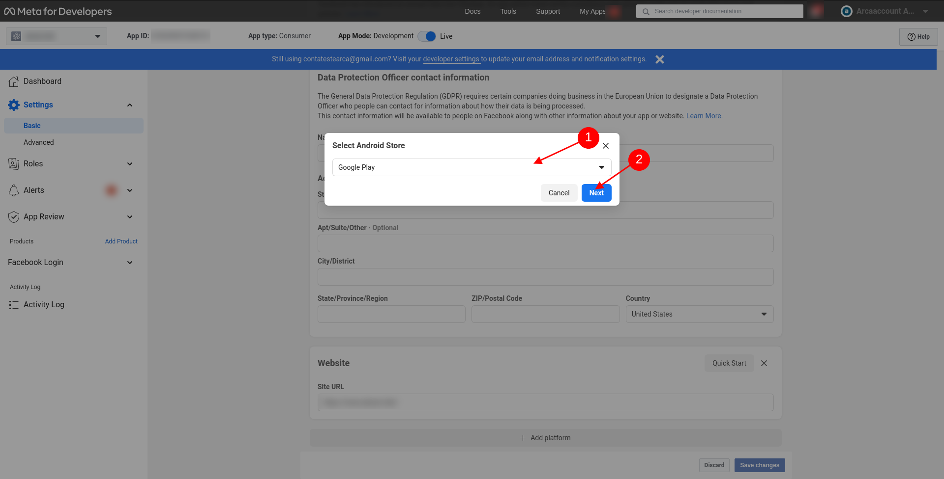Click Discard

point(714,465)
